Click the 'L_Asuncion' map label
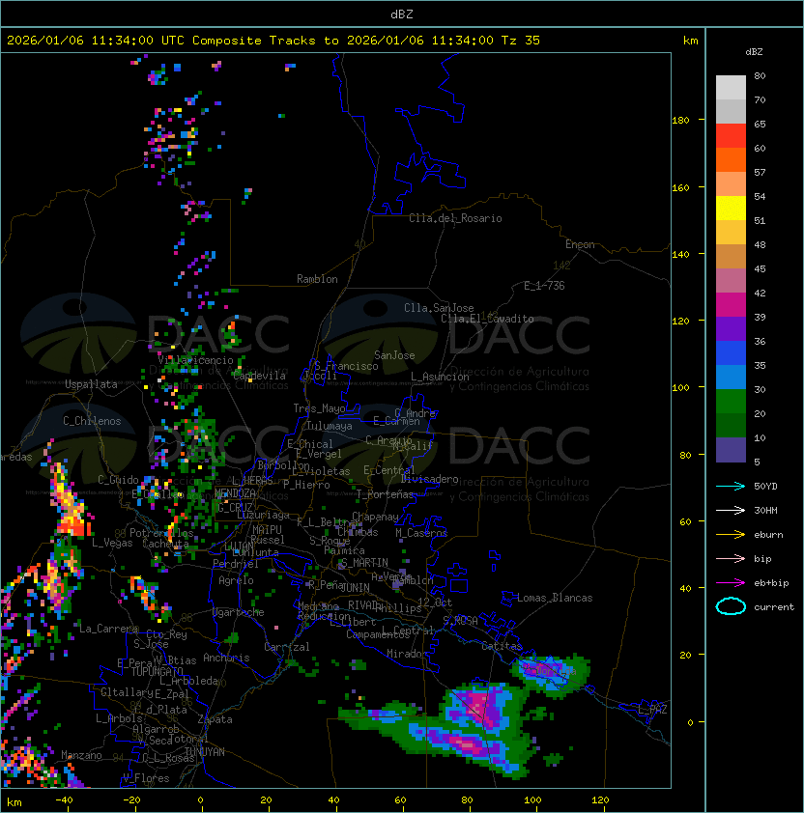The image size is (804, 813). [x=440, y=377]
